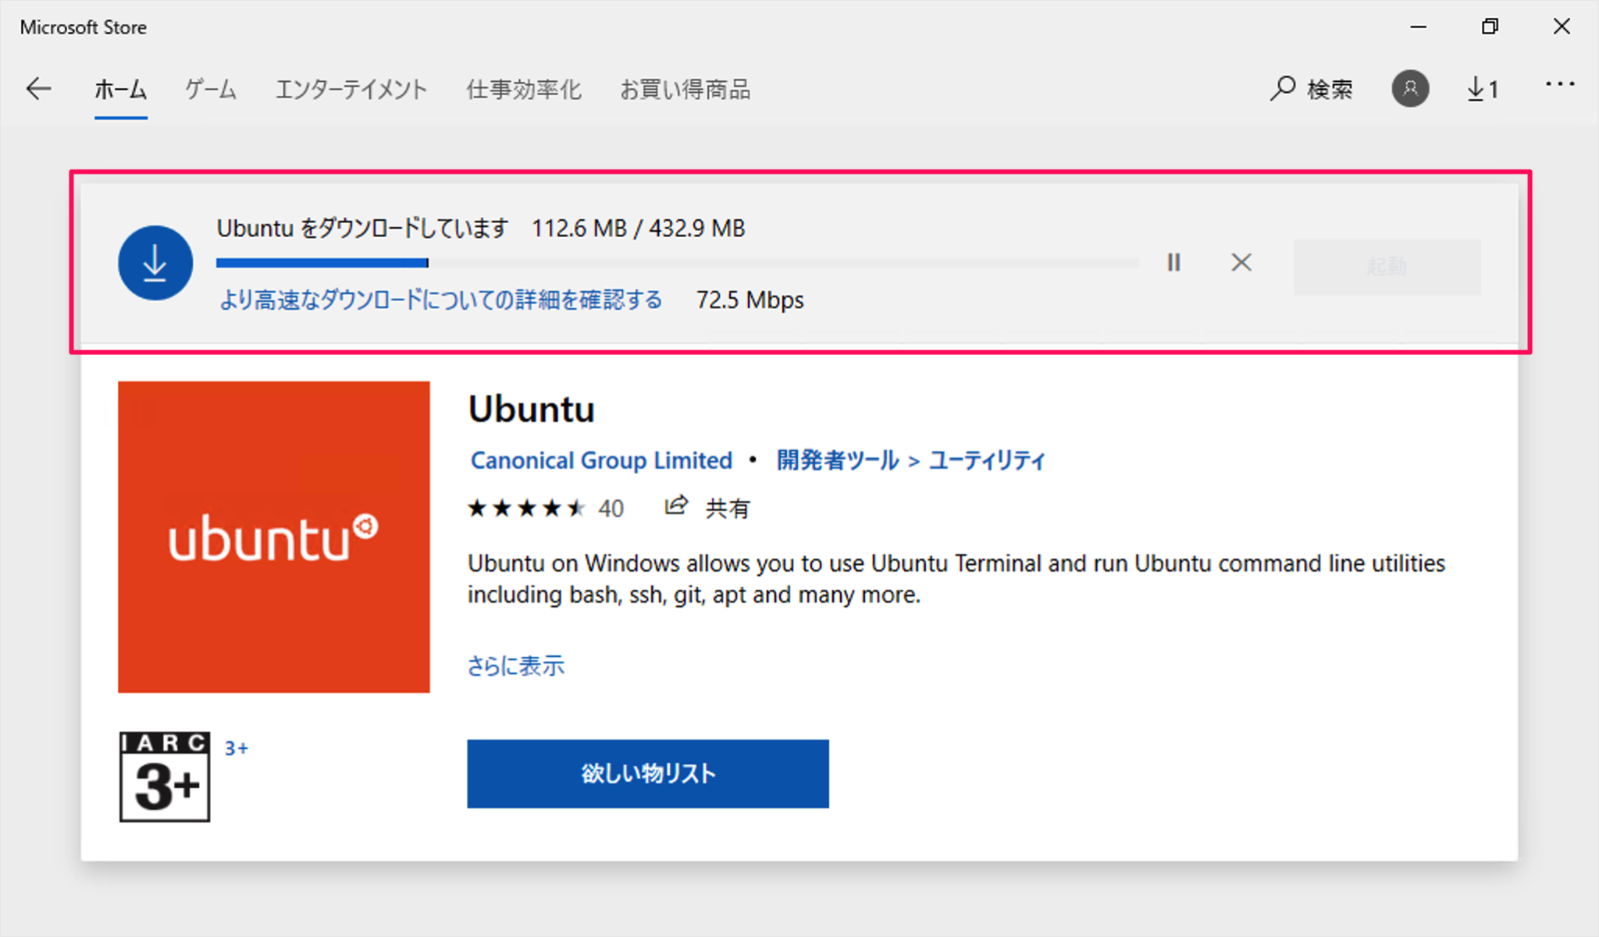Navigate back with the arrow icon
This screenshot has height=937, width=1599.
click(38, 88)
